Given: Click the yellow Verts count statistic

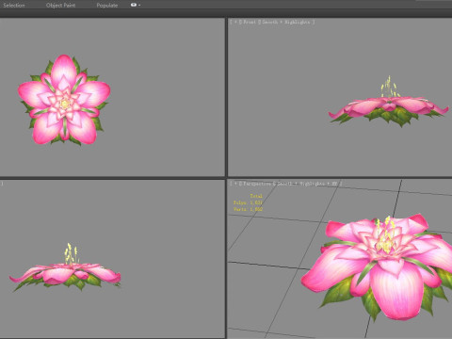Looking at the screenshot, I should [248, 209].
